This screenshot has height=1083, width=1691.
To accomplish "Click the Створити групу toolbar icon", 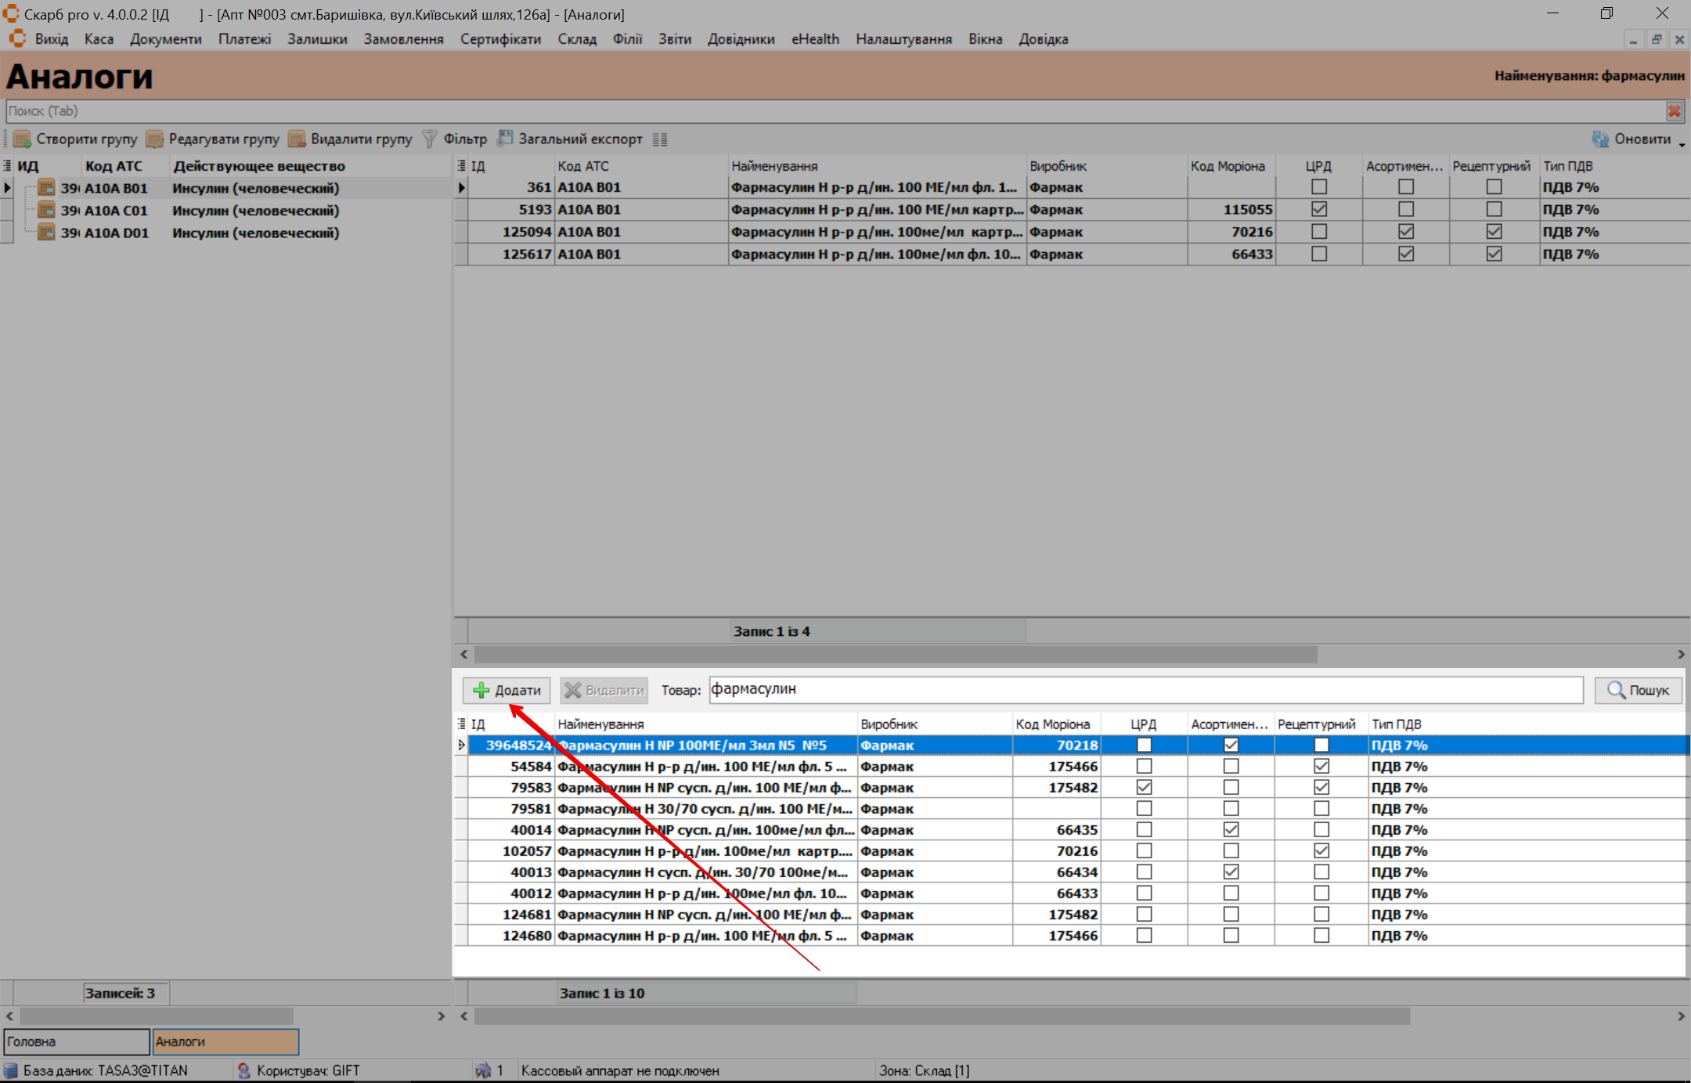I will [x=23, y=139].
